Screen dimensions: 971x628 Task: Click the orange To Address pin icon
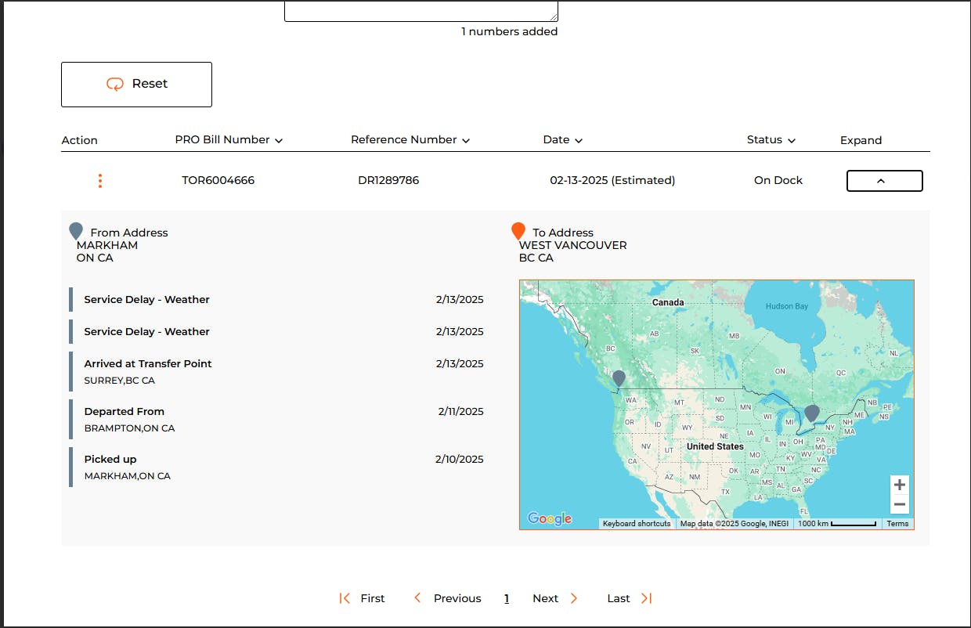click(518, 231)
